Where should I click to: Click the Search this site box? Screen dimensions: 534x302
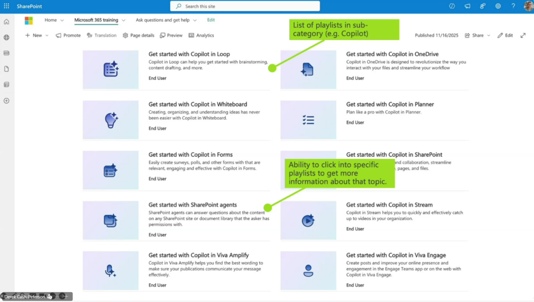(245, 6)
